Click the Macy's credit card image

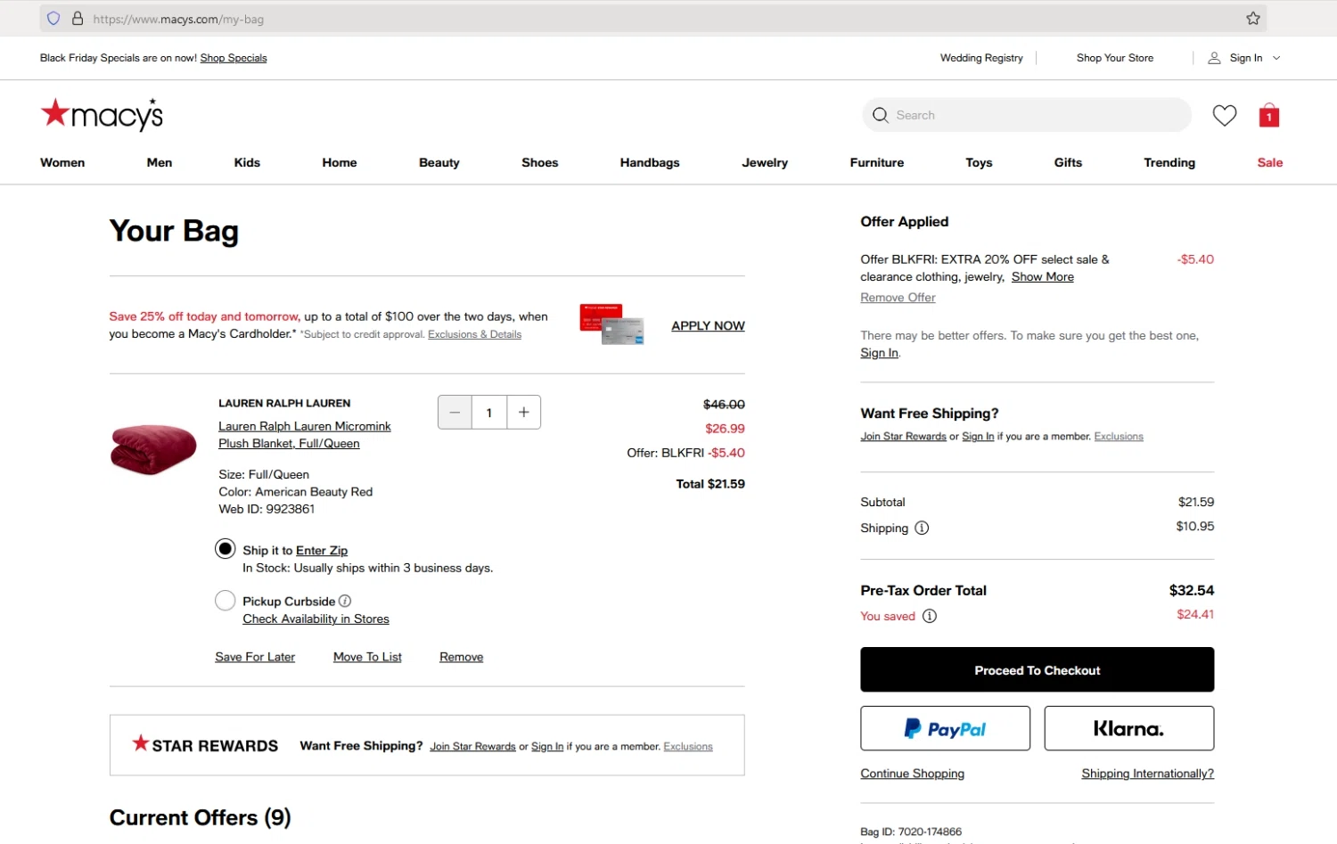(x=611, y=324)
